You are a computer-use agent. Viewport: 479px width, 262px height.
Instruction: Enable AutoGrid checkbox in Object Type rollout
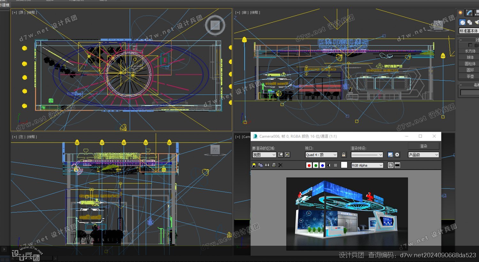pos(470,45)
